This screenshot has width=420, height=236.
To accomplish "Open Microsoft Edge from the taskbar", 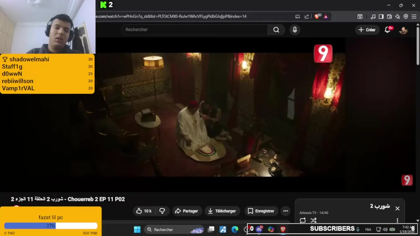I will (x=235, y=229).
